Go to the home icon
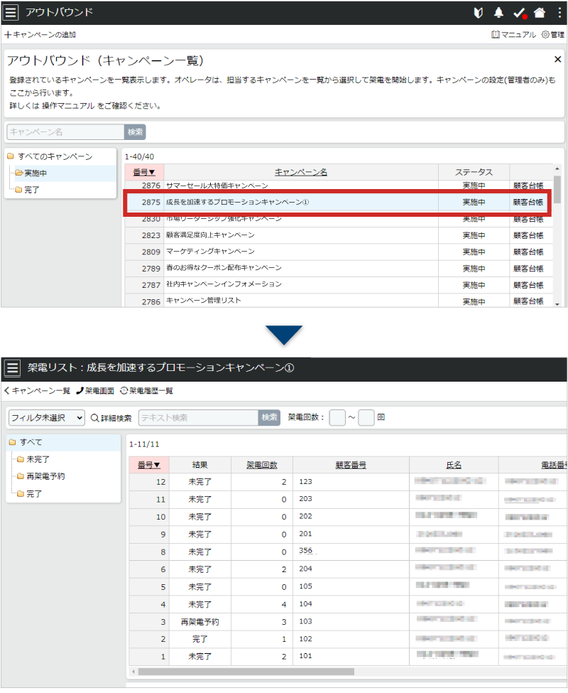This screenshot has height=693, width=568. pyautogui.click(x=540, y=13)
